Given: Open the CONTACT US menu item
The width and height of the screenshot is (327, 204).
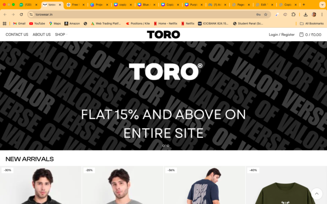Looking at the screenshot, I should (x=17, y=34).
